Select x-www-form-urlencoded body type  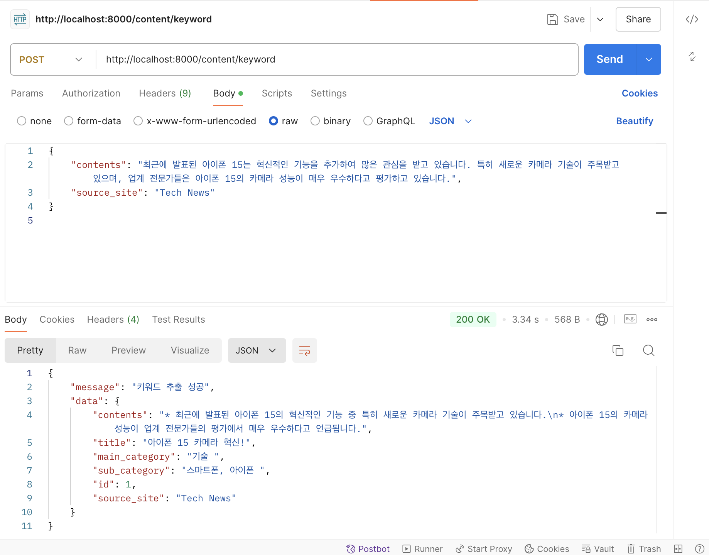pos(138,121)
